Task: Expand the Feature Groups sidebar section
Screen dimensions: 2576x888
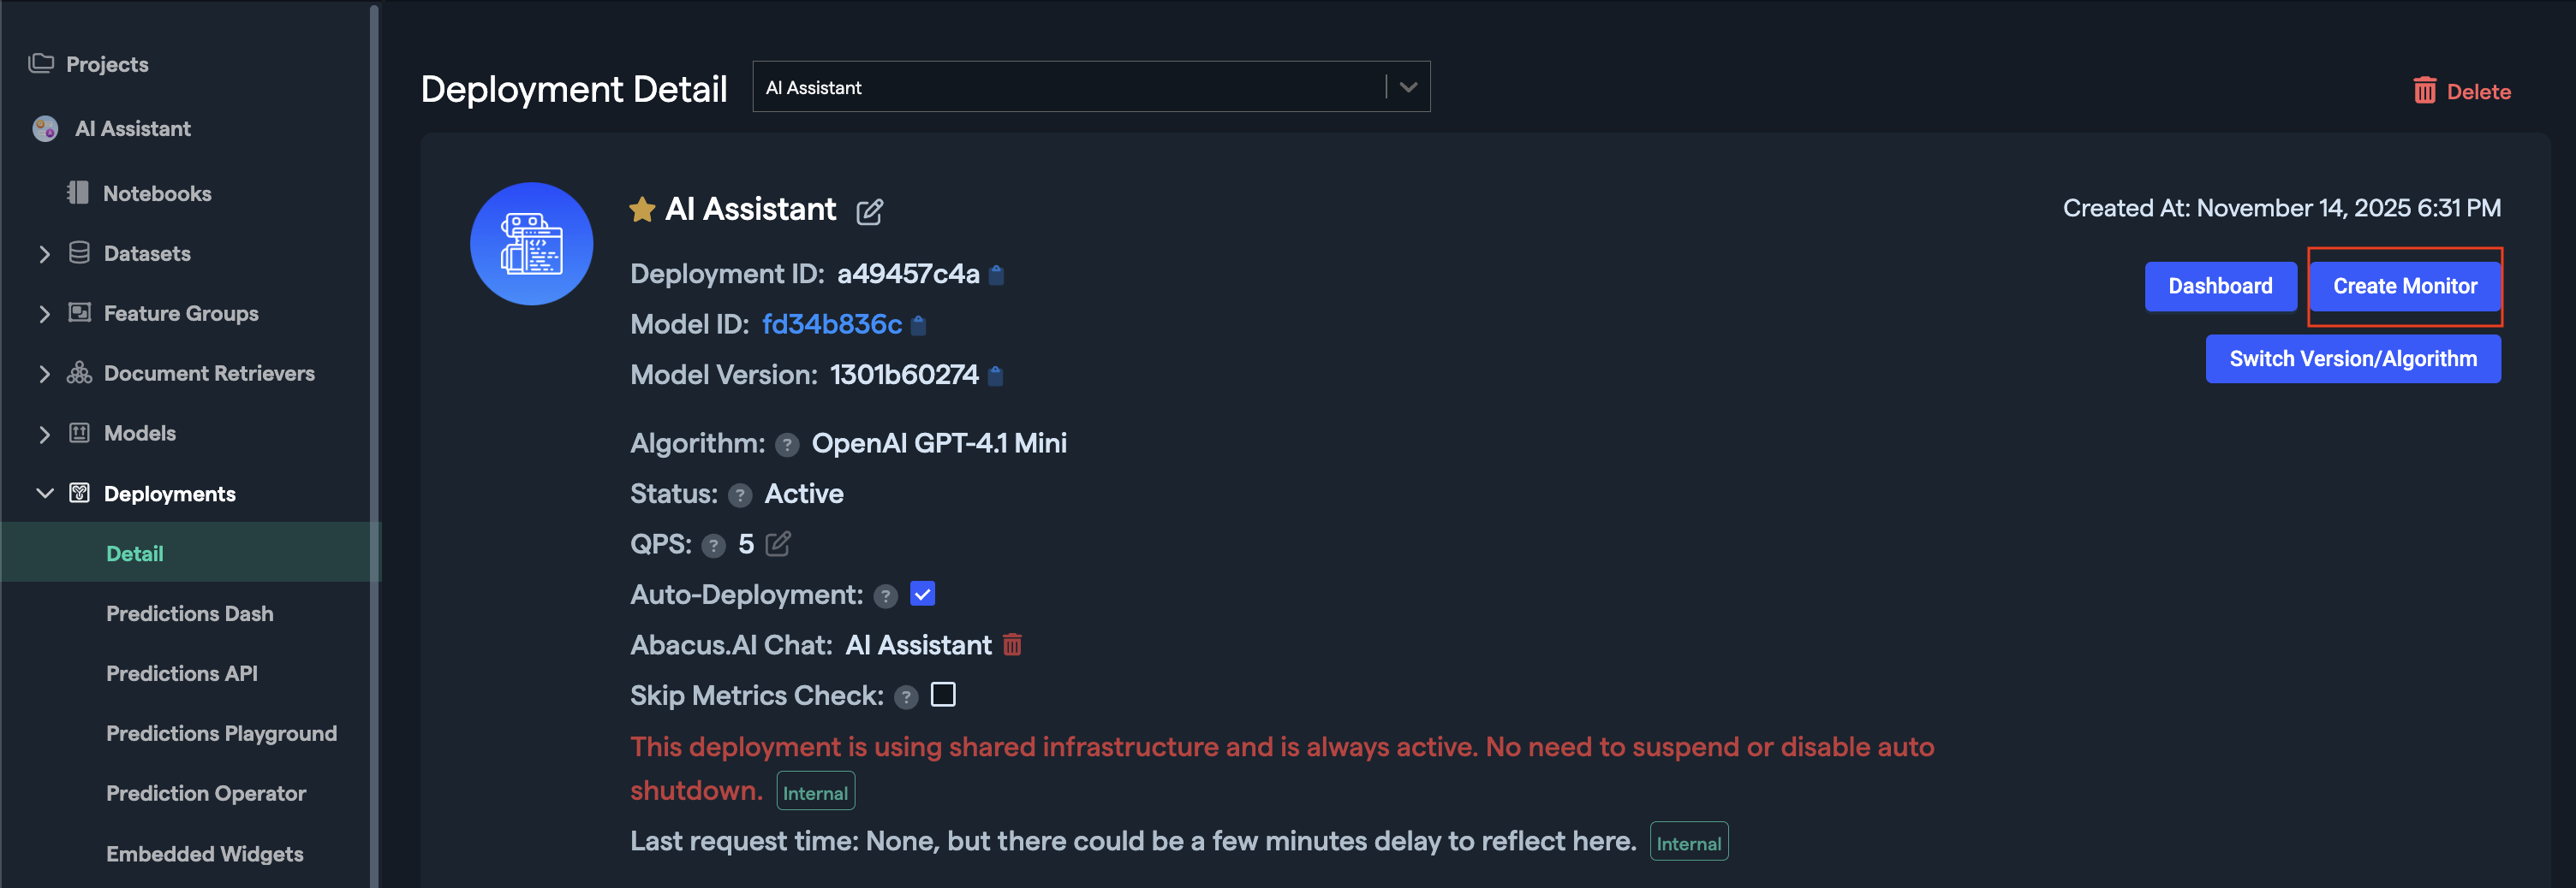Action: pyautogui.click(x=44, y=314)
